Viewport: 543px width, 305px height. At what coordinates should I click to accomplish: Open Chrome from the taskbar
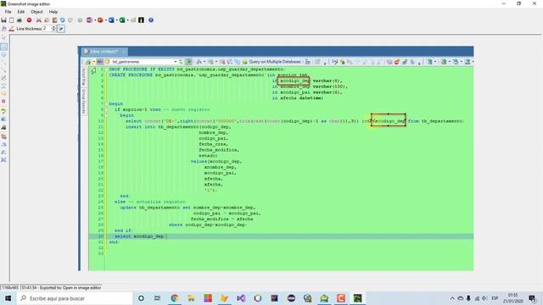(175, 298)
